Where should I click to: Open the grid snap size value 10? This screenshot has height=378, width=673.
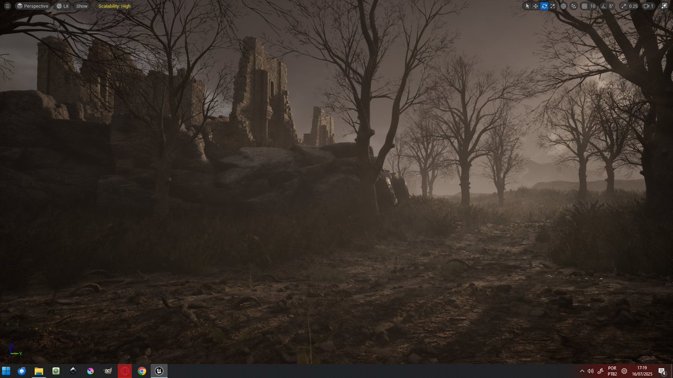(593, 6)
